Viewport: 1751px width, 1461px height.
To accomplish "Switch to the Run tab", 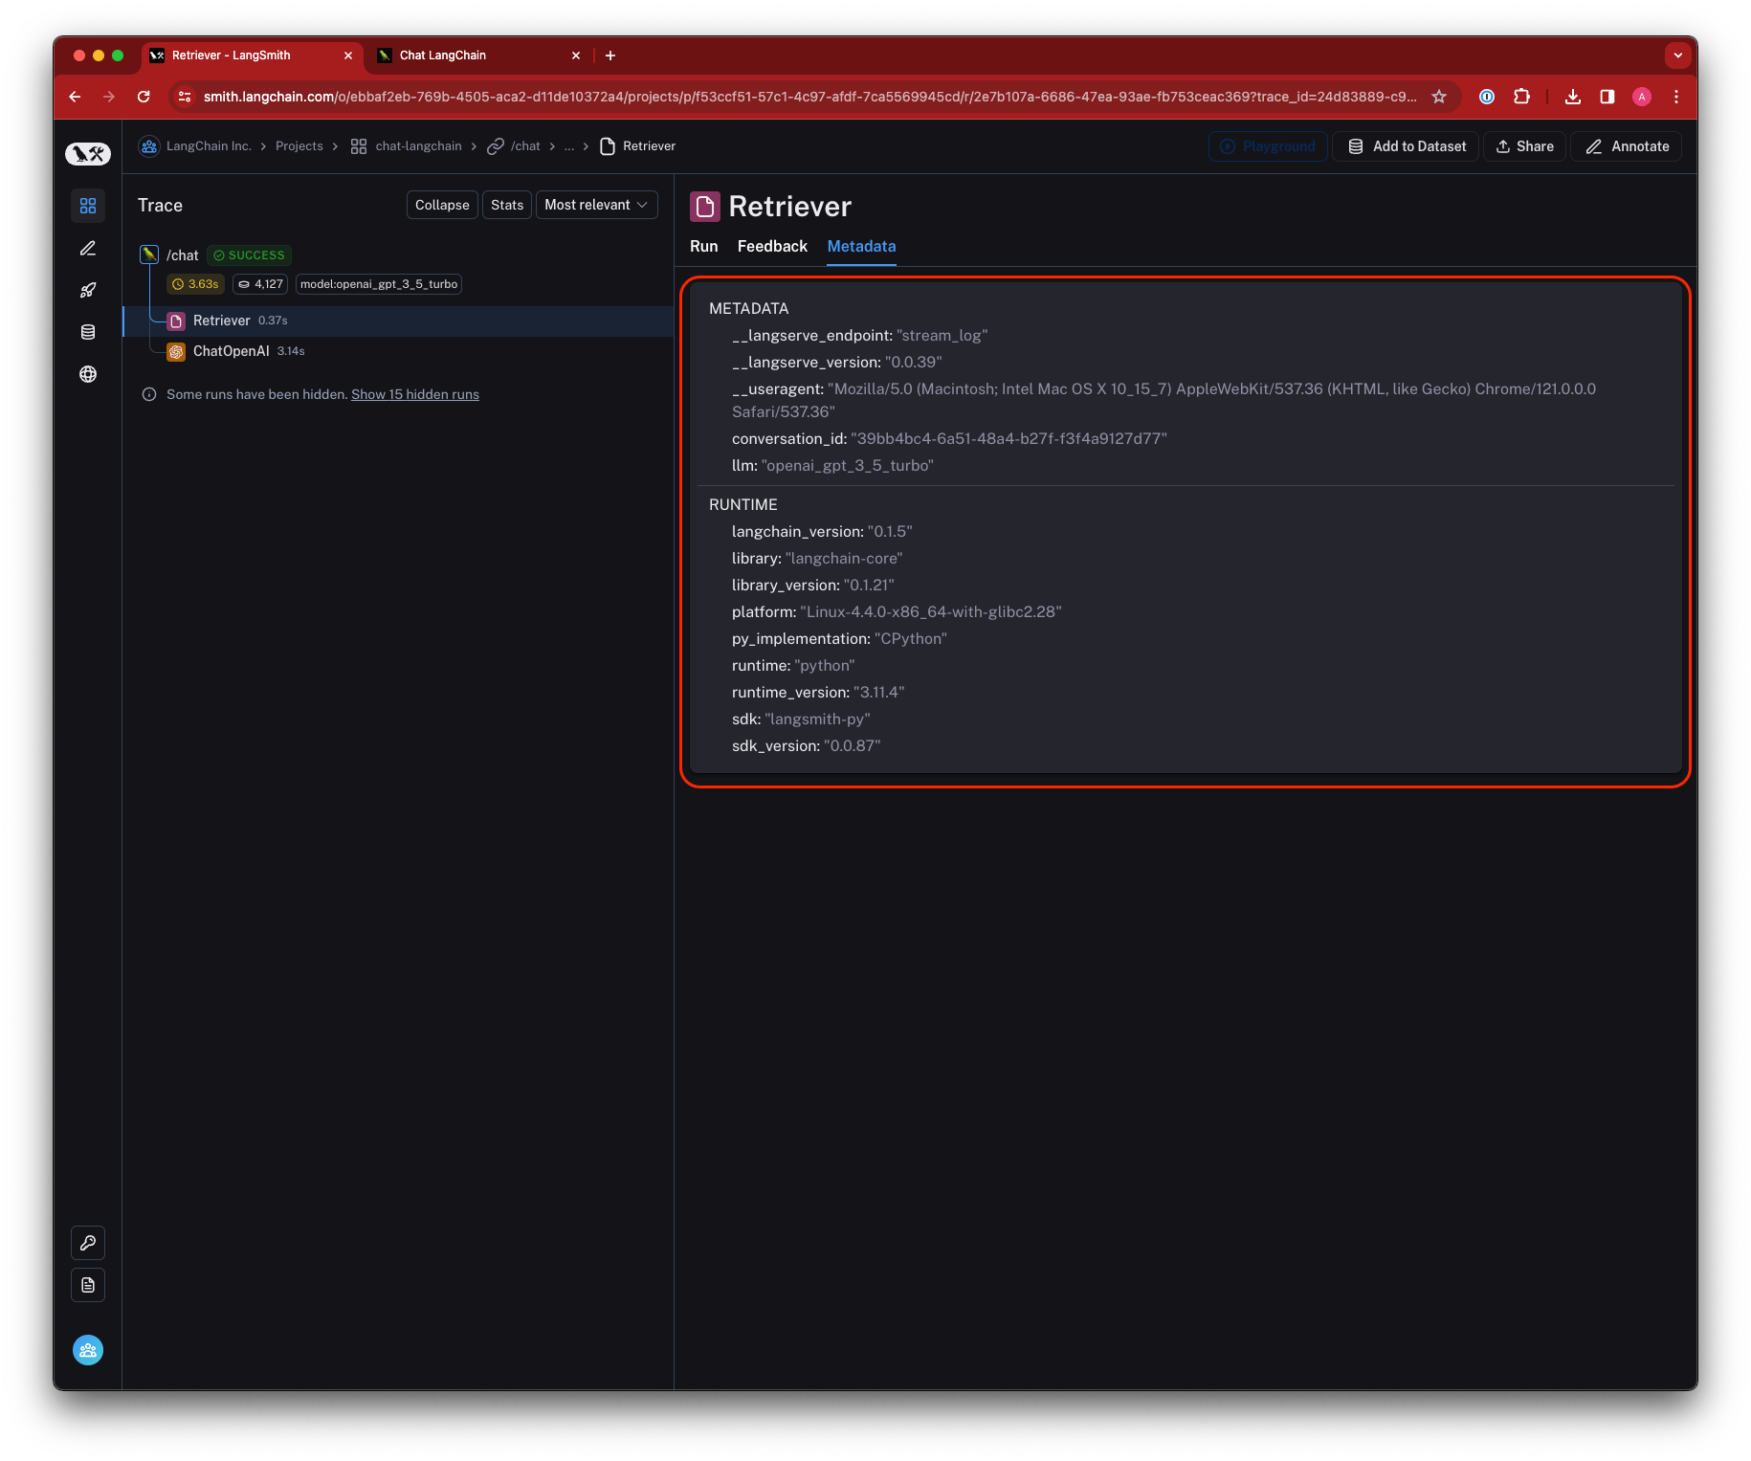I will pos(704,247).
